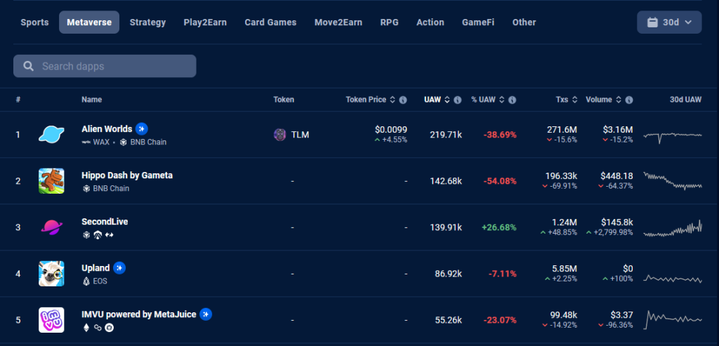Click the SecondLive purple planet icon
Screen dimensions: 719x346
point(51,227)
